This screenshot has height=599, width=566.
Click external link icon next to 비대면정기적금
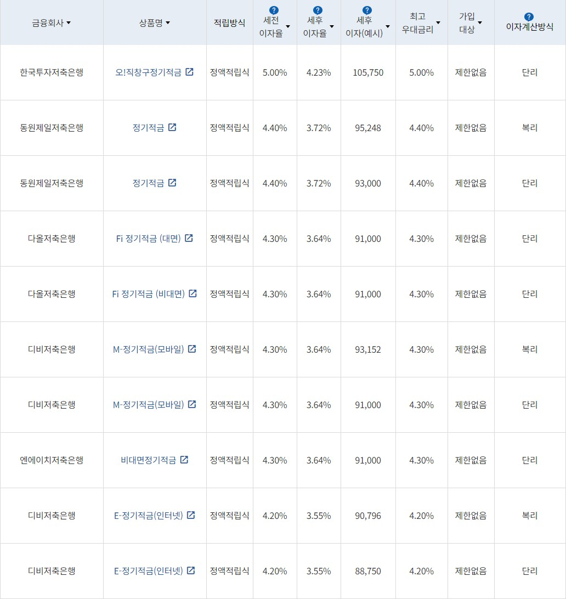[185, 460]
